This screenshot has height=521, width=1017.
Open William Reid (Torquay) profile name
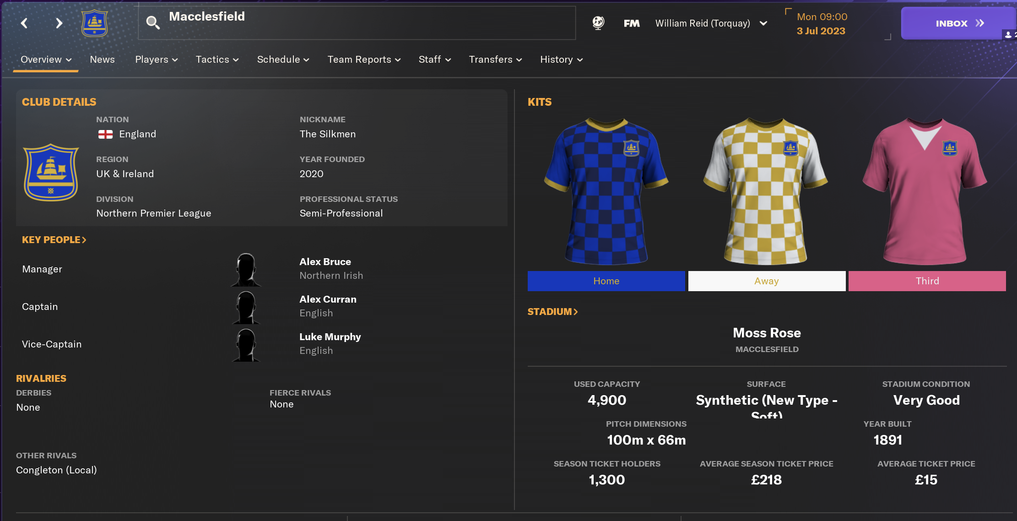(x=703, y=23)
